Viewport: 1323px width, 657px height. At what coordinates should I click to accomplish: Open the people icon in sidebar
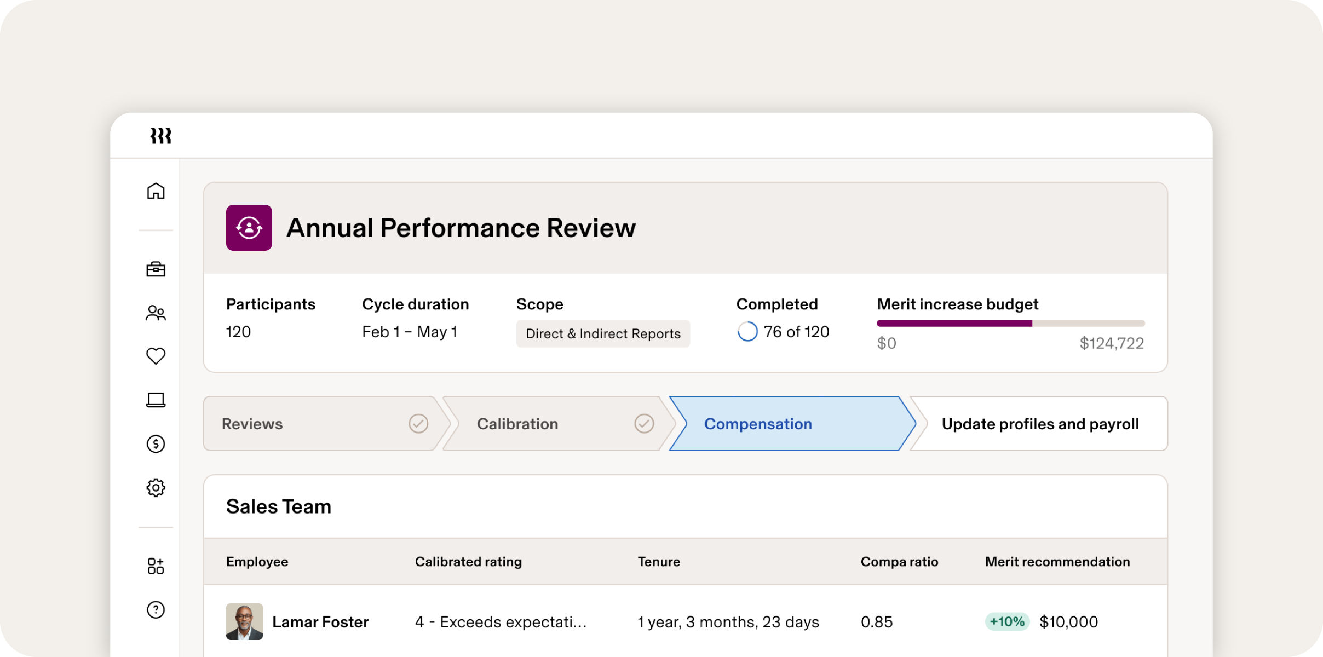[156, 313]
